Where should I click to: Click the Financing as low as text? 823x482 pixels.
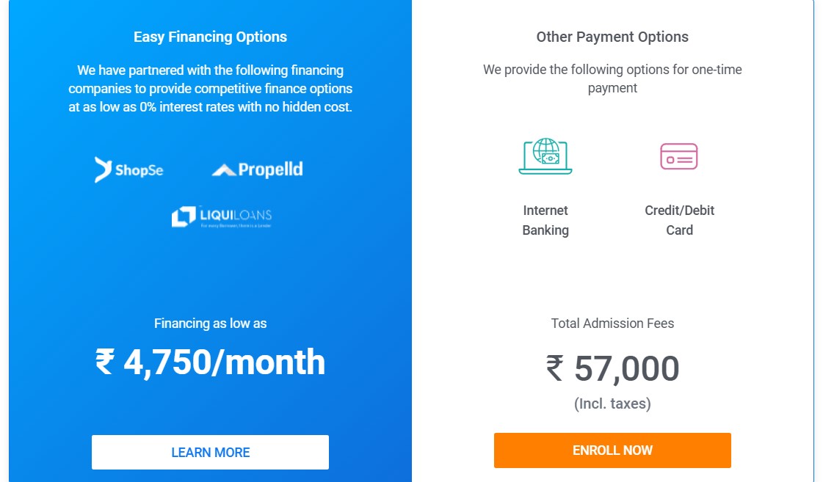(x=210, y=323)
